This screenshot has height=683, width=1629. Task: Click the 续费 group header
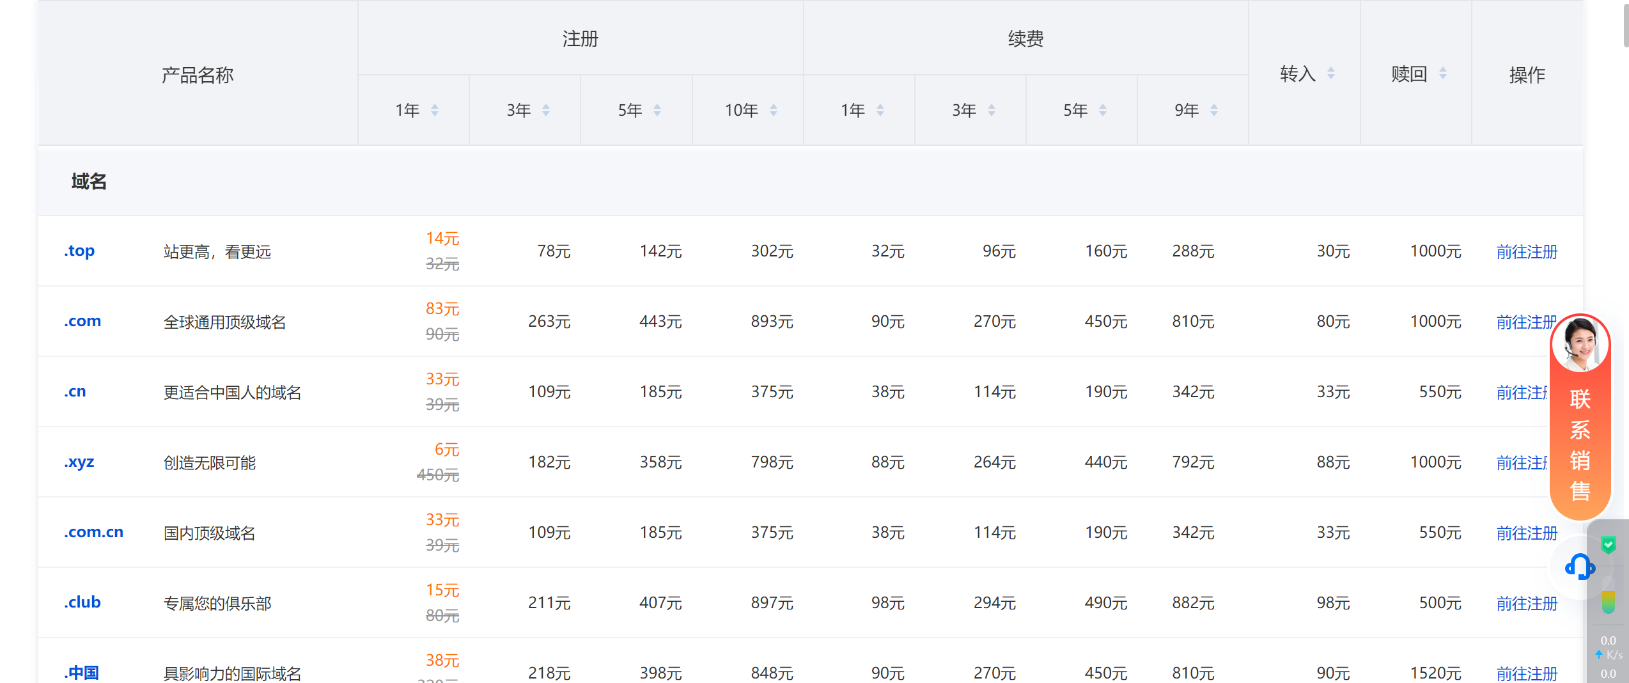[x=1025, y=39]
